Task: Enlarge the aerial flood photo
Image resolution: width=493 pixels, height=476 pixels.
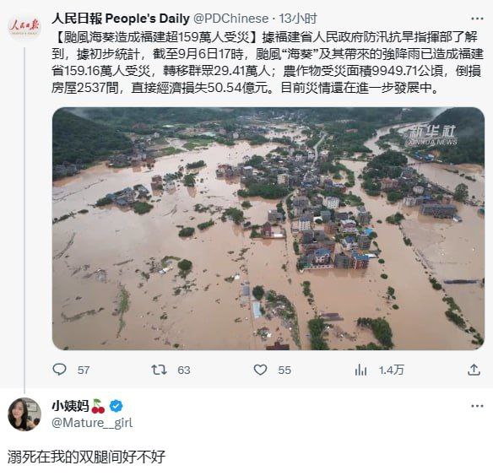Action: pos(268,229)
